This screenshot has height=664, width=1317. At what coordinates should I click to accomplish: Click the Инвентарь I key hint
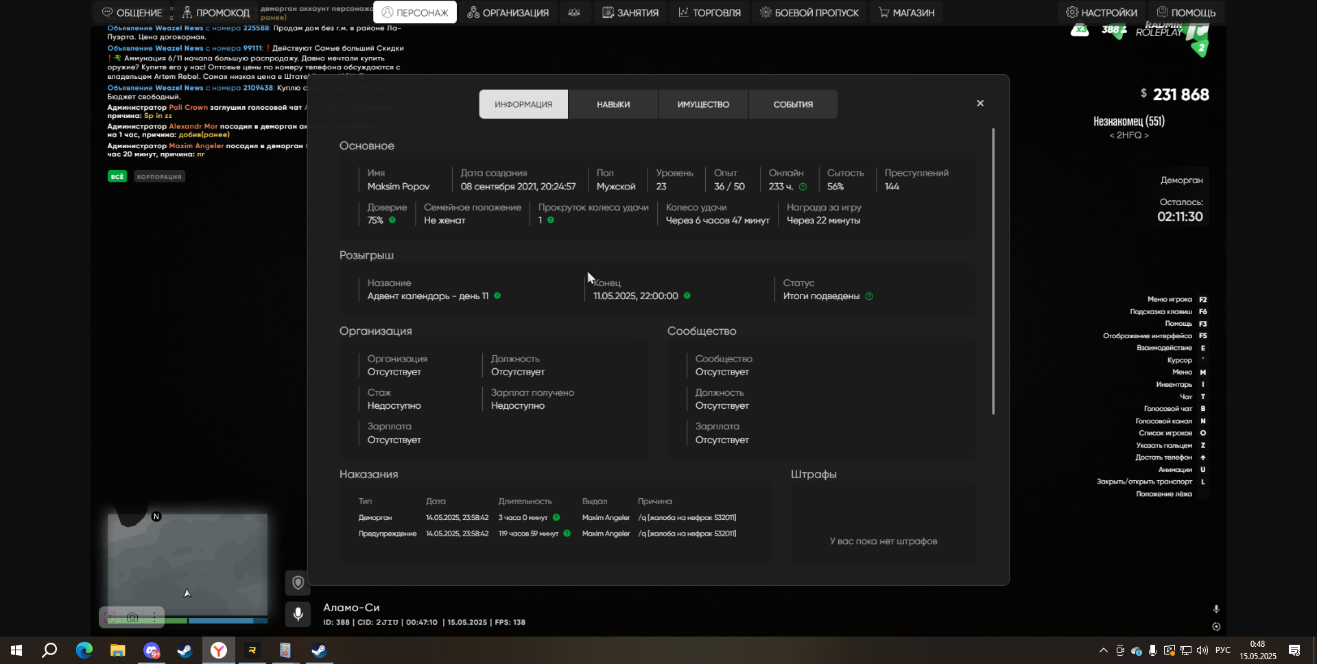point(1182,384)
